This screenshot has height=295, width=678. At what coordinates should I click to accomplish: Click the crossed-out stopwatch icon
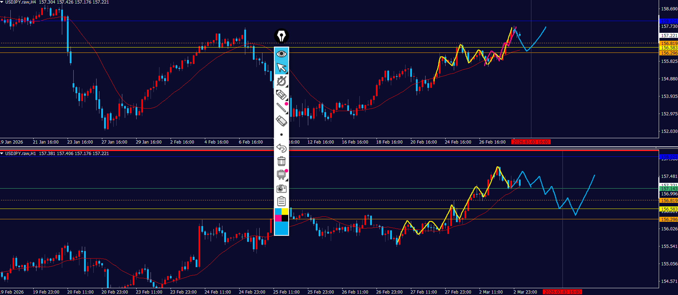pos(281,81)
